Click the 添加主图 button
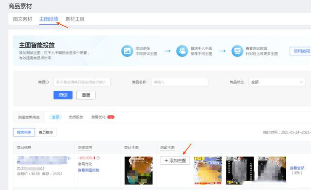Image resolution: width=311 pixels, height=190 pixels. click(x=175, y=160)
